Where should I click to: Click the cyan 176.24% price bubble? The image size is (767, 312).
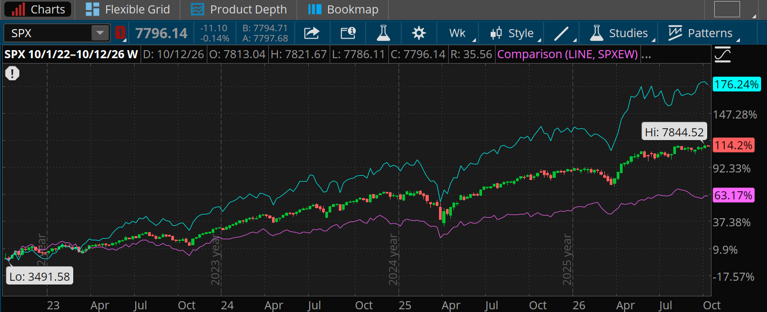coord(736,85)
